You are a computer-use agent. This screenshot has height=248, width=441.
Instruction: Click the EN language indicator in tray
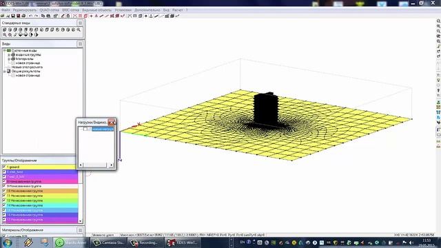242,242
